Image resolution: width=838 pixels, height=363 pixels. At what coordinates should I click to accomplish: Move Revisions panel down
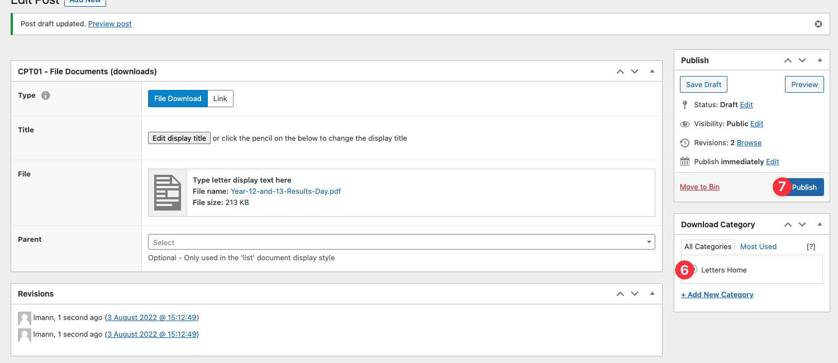click(x=635, y=294)
